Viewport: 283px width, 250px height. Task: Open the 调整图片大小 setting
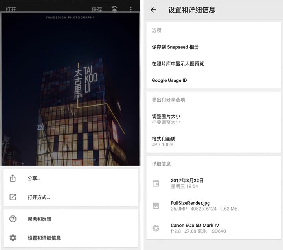[x=214, y=119]
